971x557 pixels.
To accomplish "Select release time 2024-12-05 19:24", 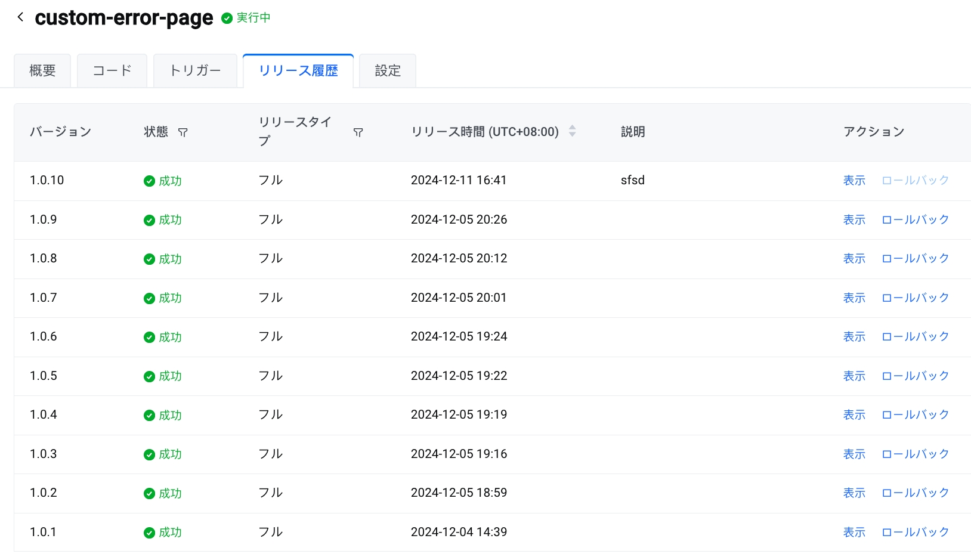I will coord(459,336).
